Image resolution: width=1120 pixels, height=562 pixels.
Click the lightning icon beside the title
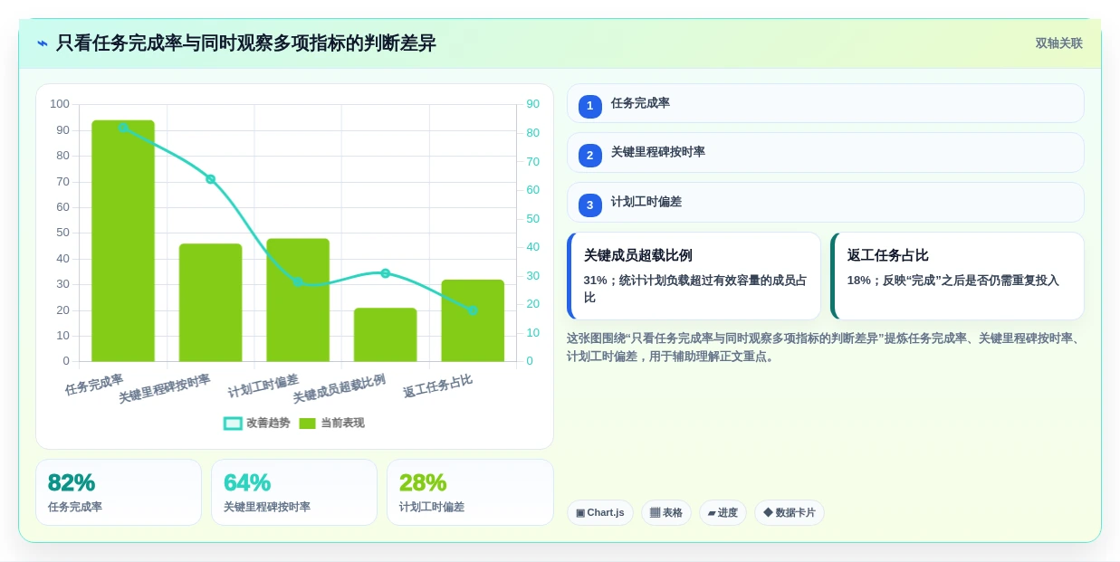point(43,43)
